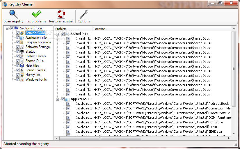Image resolution: width=240 pixels, height=149 pixels.
Task: Select Help Files in section tree
Action: coord(32,65)
